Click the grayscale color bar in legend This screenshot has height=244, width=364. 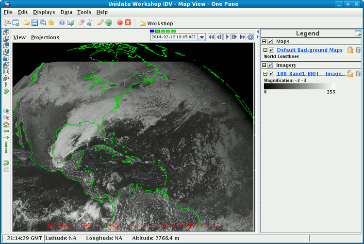point(299,86)
